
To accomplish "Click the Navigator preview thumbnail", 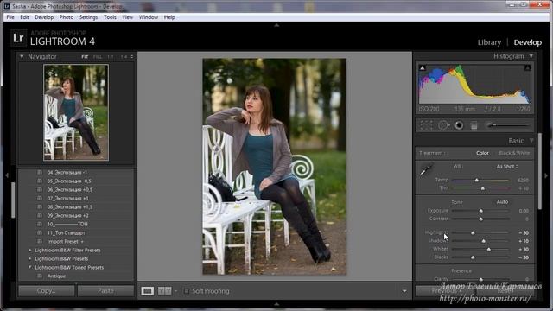I will 76,112.
